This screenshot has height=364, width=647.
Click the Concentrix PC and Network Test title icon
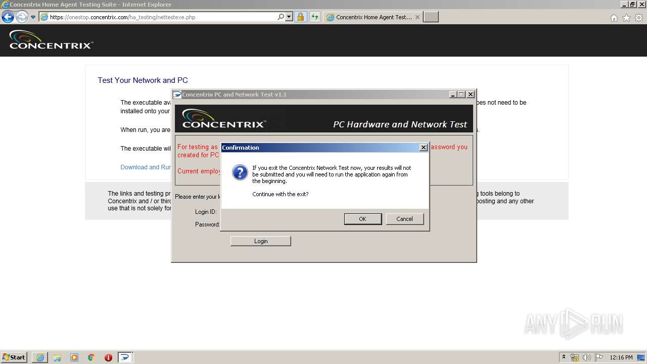(177, 95)
